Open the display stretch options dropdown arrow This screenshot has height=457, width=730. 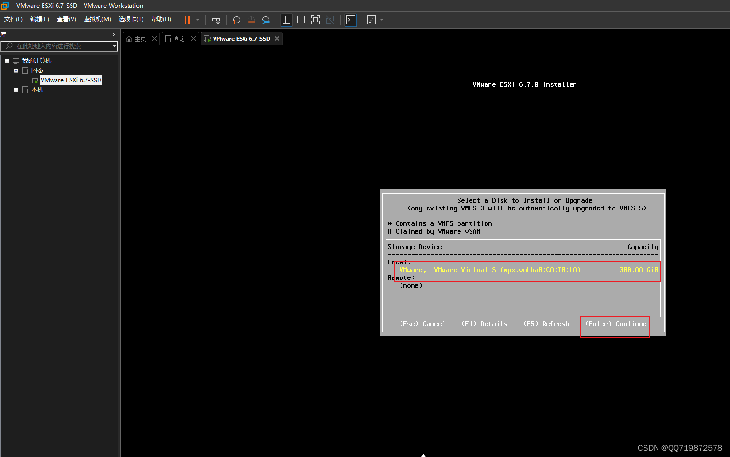382,20
